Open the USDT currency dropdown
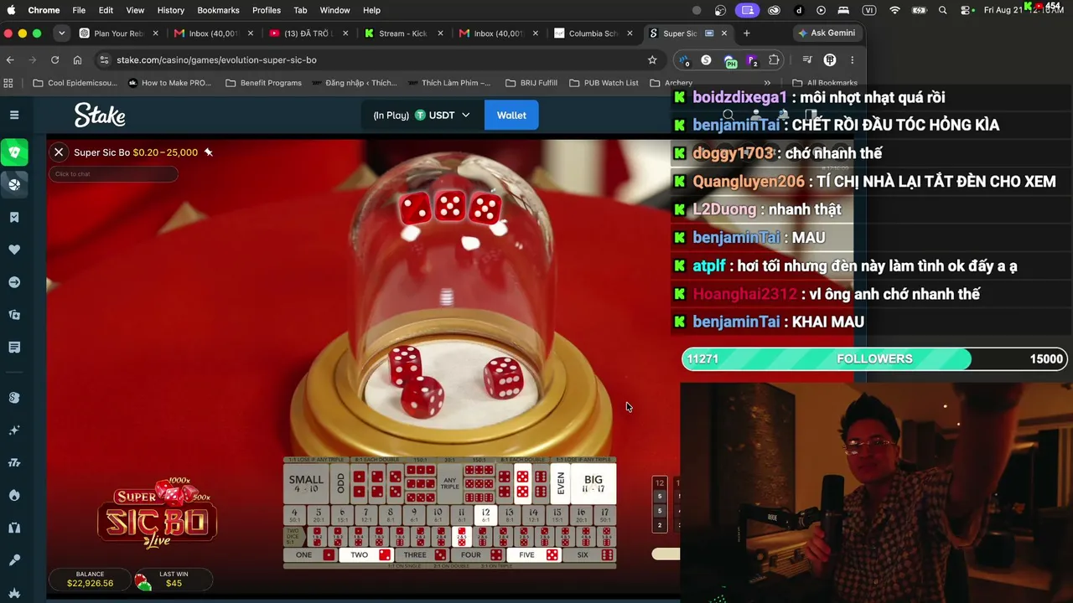The height and width of the screenshot is (603, 1073). 443,115
